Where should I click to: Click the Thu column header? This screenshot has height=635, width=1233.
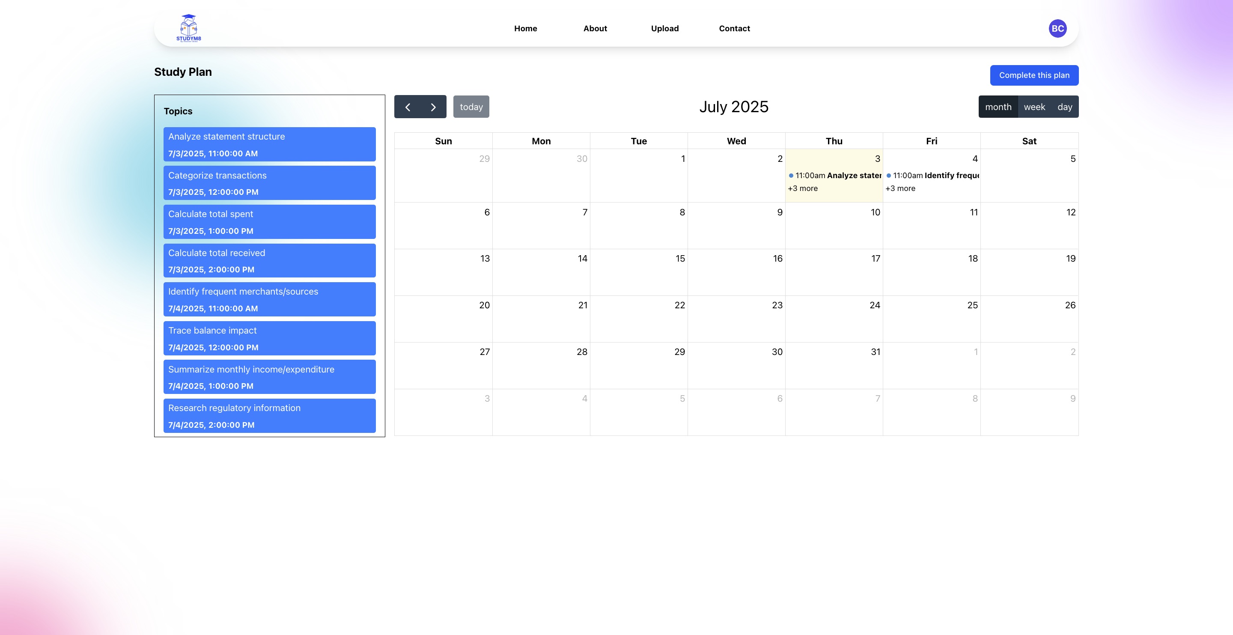click(x=834, y=141)
